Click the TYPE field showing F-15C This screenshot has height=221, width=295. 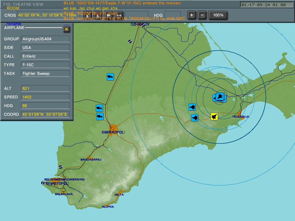45,65
